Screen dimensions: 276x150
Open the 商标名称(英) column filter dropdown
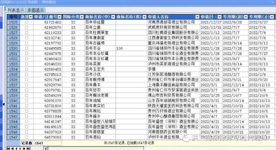click(144, 17)
